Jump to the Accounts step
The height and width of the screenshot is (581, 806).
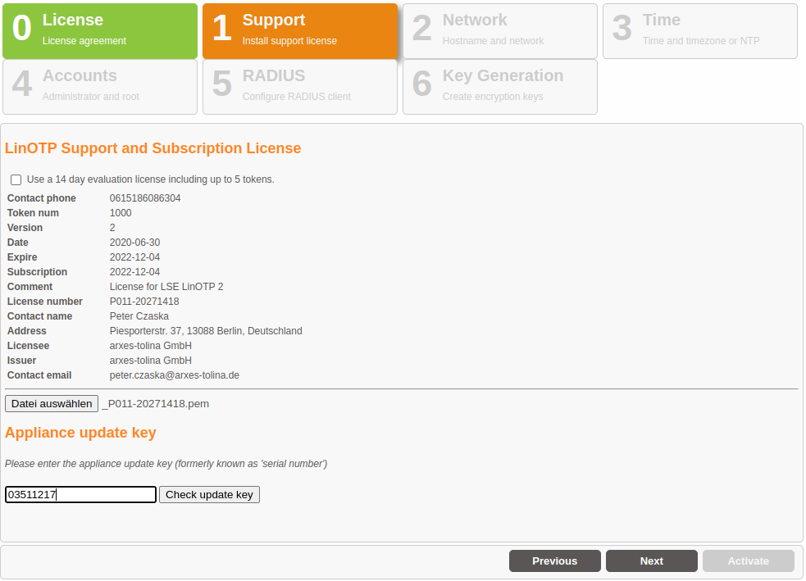coord(100,87)
